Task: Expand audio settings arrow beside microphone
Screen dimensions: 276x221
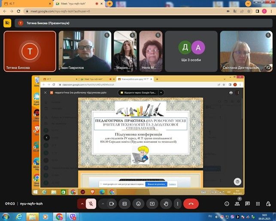Action: pos(82,203)
